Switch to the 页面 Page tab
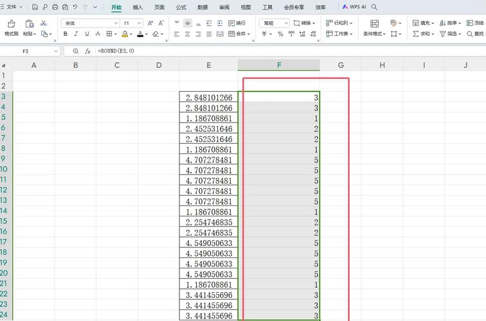Image resolution: width=486 pixels, height=321 pixels. point(159,7)
